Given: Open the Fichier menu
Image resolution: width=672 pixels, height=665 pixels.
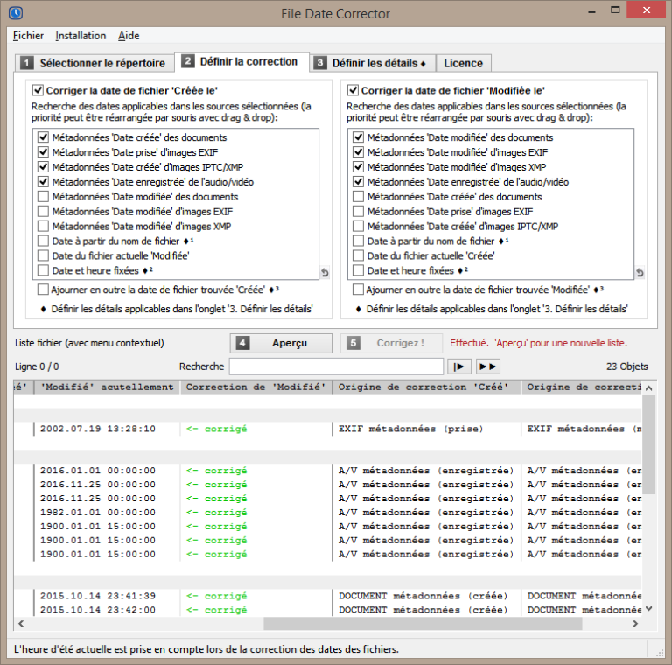Looking at the screenshot, I should tap(29, 36).
